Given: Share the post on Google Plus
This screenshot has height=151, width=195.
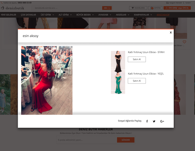Looking at the screenshot, I should click(x=162, y=121).
